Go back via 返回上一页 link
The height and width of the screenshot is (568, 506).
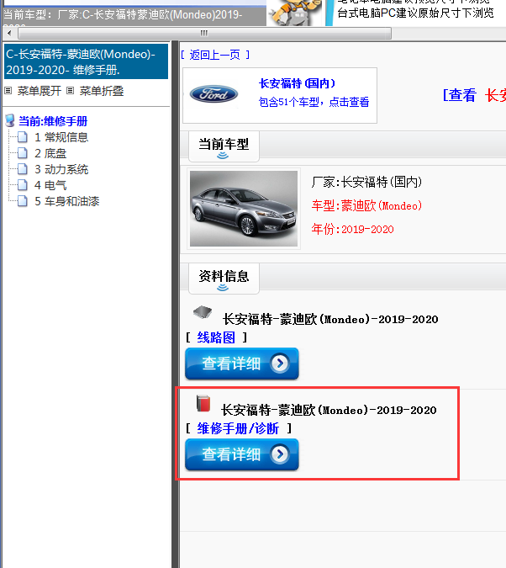(x=215, y=55)
